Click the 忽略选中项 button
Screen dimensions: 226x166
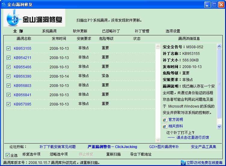(x=59, y=154)
